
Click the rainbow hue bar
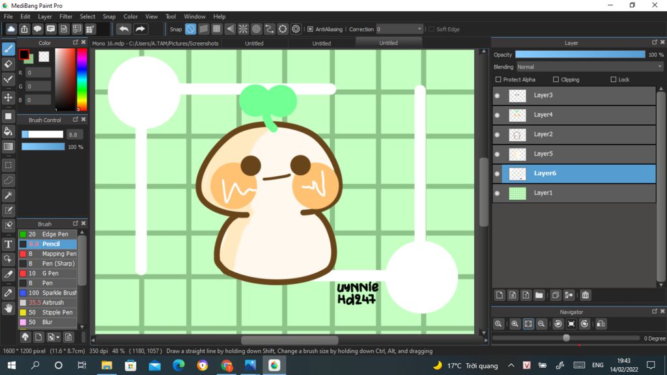[81, 79]
